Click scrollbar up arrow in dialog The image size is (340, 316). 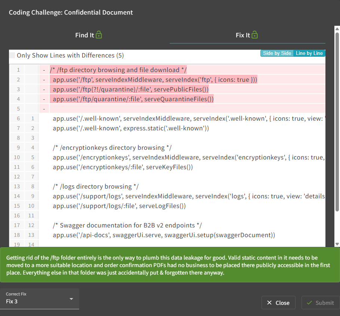coord(337,29)
